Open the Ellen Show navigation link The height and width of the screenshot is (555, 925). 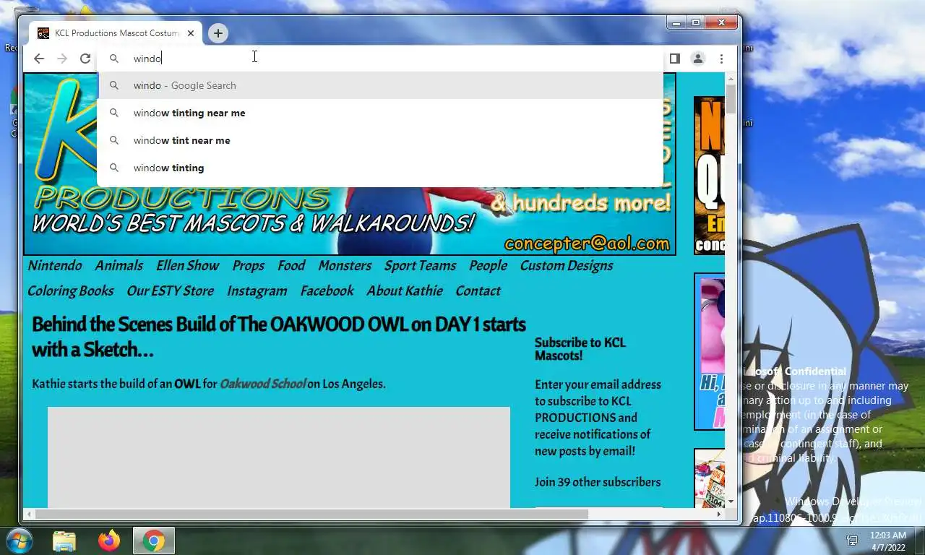point(188,265)
